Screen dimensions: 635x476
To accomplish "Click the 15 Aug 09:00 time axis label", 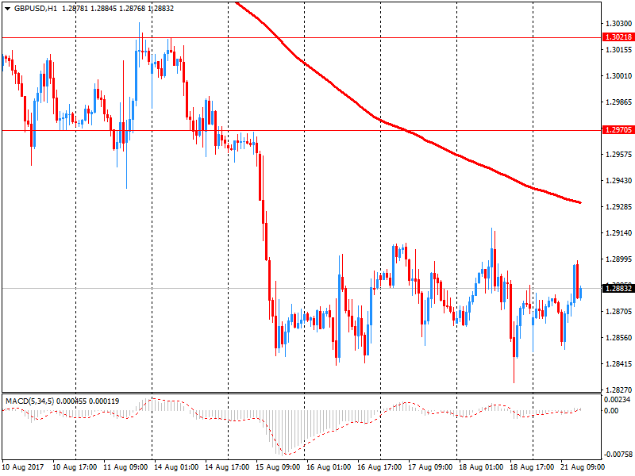I will click(x=278, y=467).
